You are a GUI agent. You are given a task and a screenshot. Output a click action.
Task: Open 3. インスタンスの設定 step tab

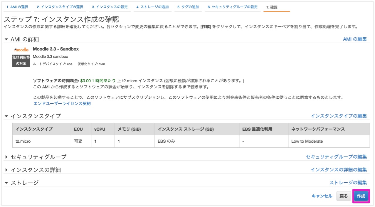(x=110, y=7)
